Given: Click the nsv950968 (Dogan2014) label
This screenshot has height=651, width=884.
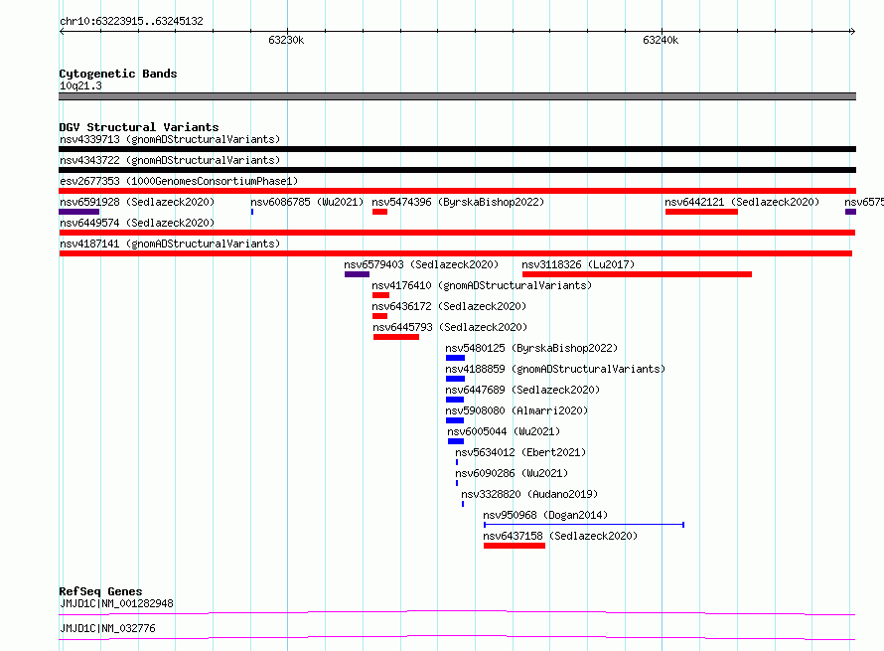Looking at the screenshot, I should (545, 515).
